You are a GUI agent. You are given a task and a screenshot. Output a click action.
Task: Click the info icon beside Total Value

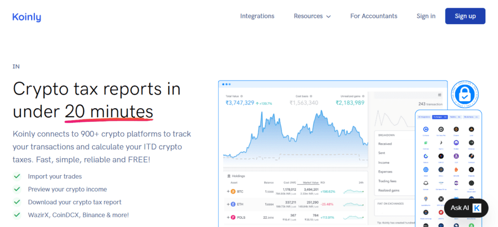[242, 96]
